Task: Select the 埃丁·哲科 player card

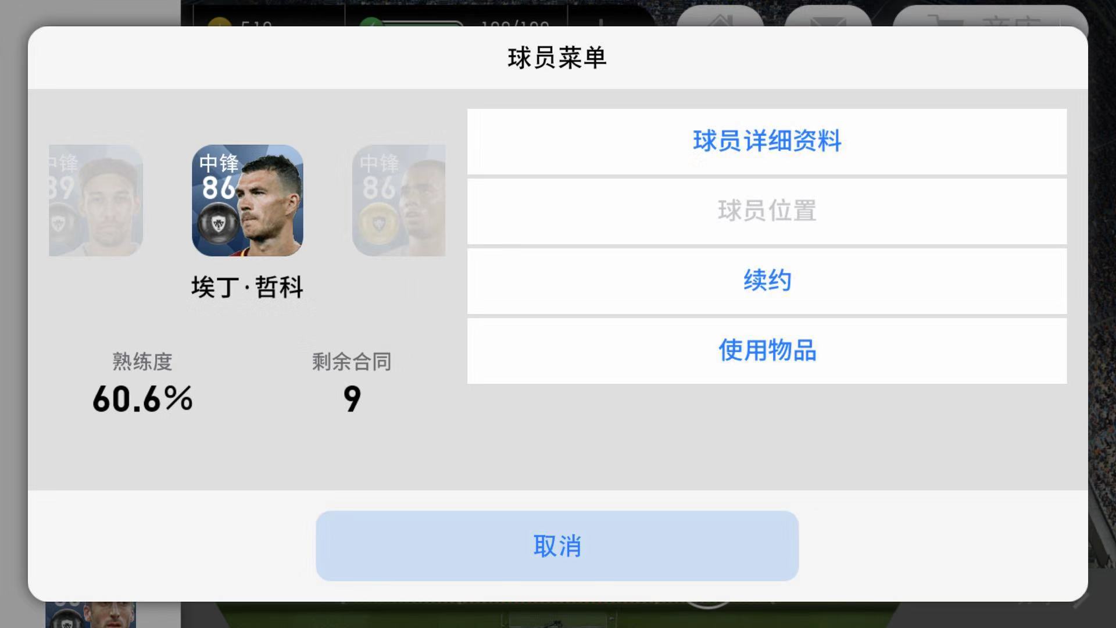Action: coord(248,201)
